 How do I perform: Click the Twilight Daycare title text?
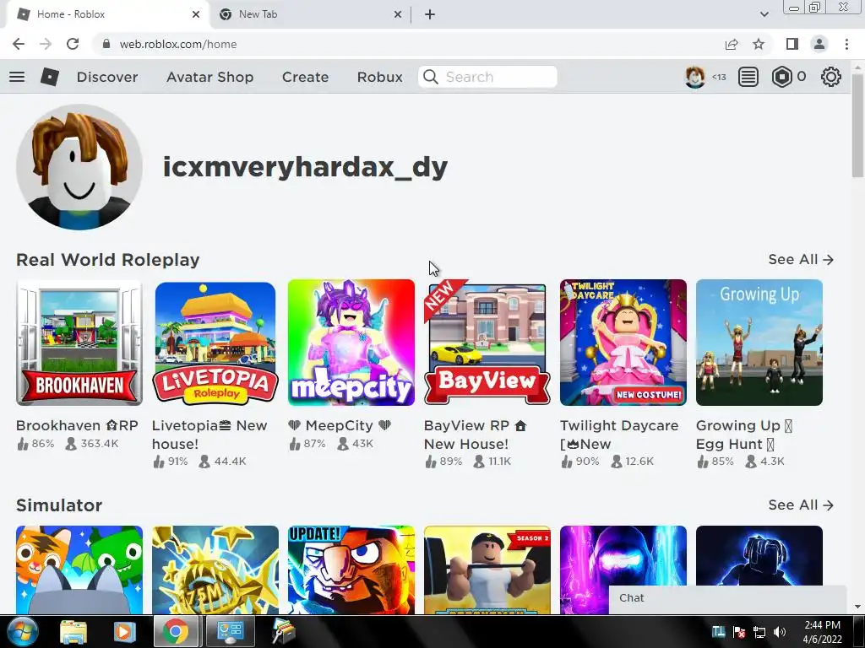tap(619, 435)
